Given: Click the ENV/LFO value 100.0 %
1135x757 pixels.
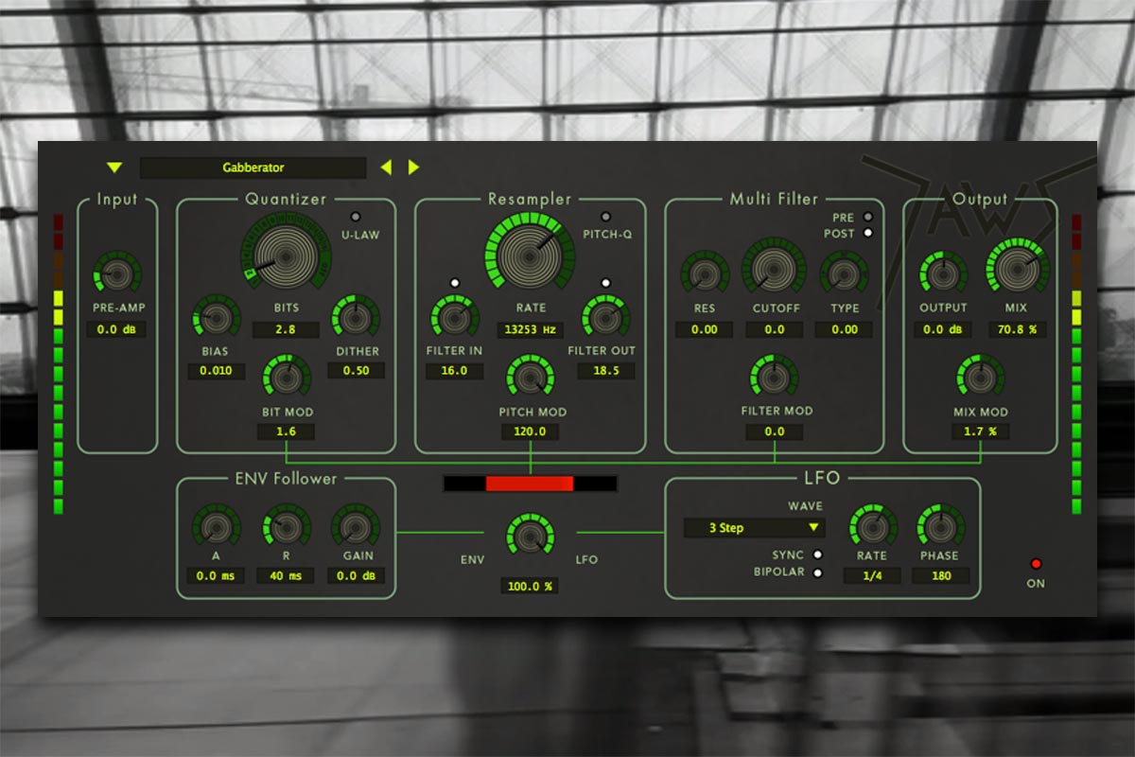Looking at the screenshot, I should [530, 587].
